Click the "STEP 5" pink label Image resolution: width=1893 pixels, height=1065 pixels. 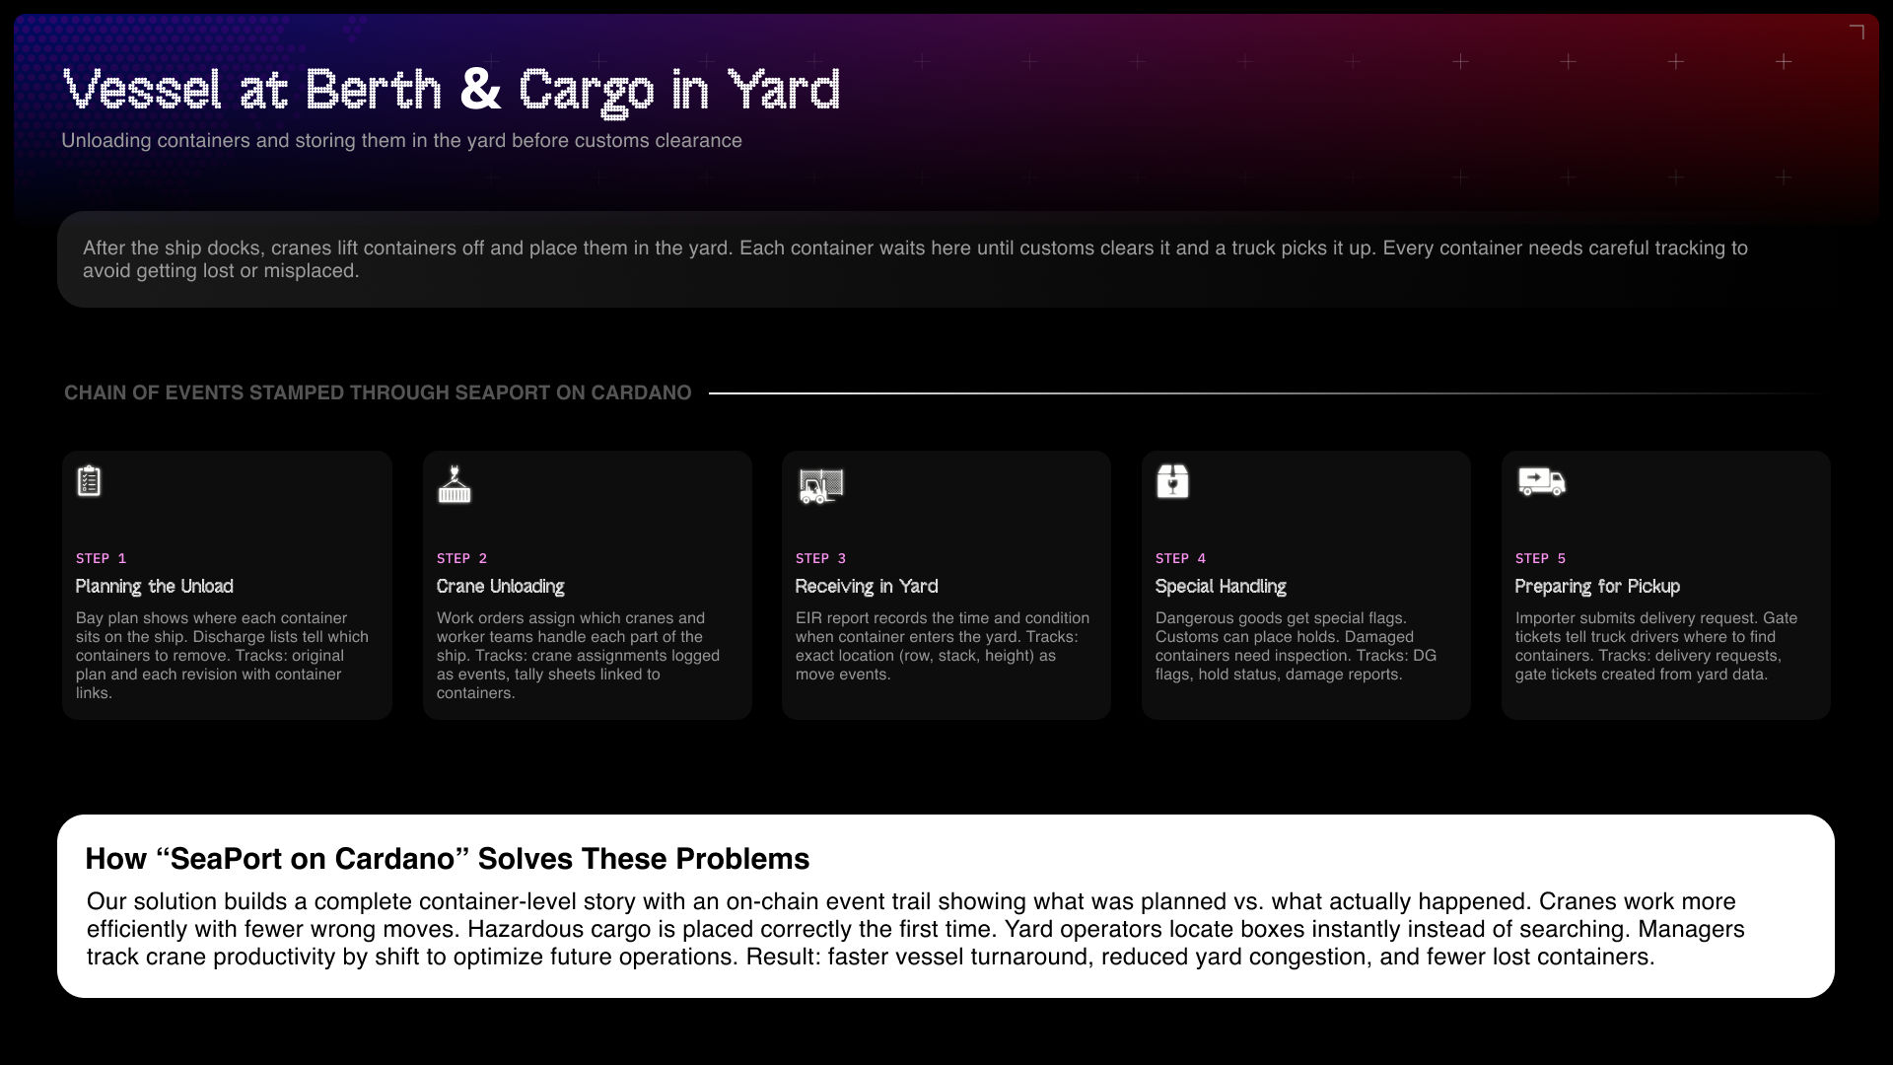[x=1540, y=558]
